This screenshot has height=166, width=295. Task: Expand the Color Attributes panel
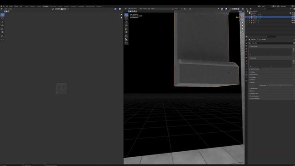[254, 75]
